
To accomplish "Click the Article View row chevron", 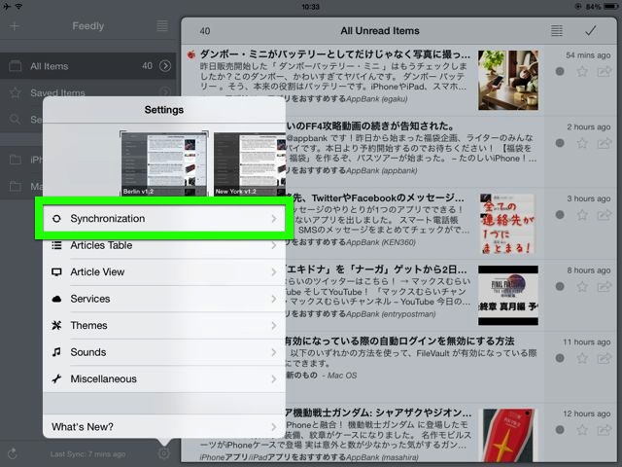I will (274, 272).
